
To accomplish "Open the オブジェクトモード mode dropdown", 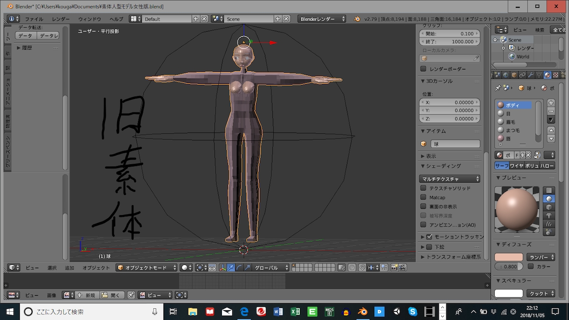I will (147, 268).
